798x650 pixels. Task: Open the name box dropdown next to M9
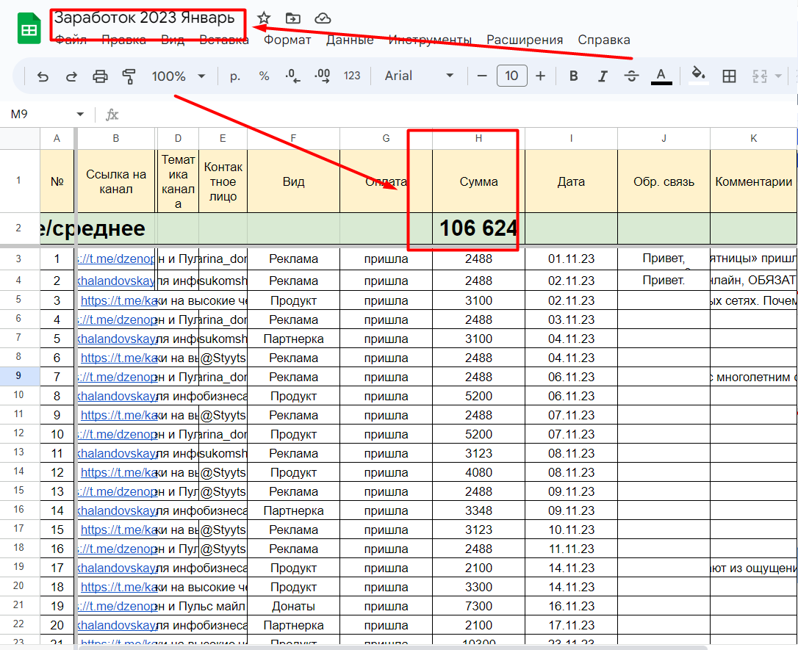(80, 115)
